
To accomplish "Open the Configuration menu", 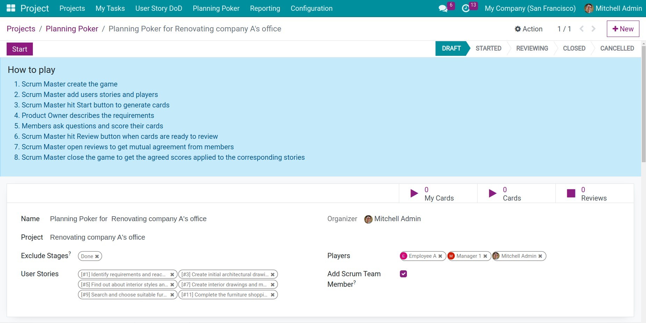I will tap(311, 8).
